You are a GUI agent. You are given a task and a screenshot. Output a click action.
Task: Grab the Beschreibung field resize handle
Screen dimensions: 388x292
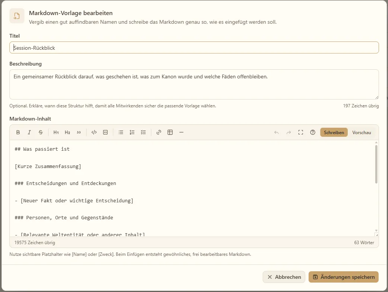pos(377,97)
